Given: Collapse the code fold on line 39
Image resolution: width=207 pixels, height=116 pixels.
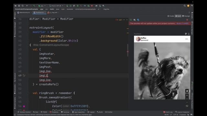Looking at the screenshot, I should pos(28,32).
